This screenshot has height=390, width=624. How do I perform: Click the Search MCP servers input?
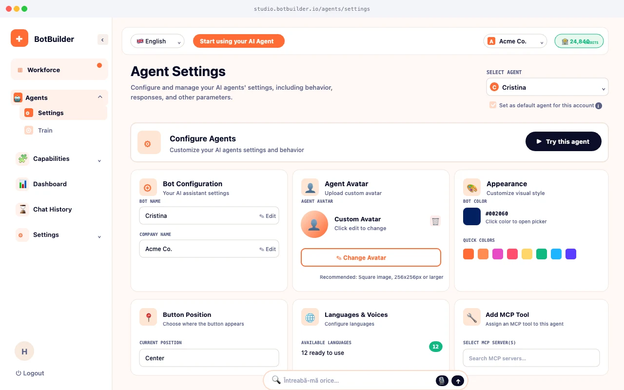point(531,358)
